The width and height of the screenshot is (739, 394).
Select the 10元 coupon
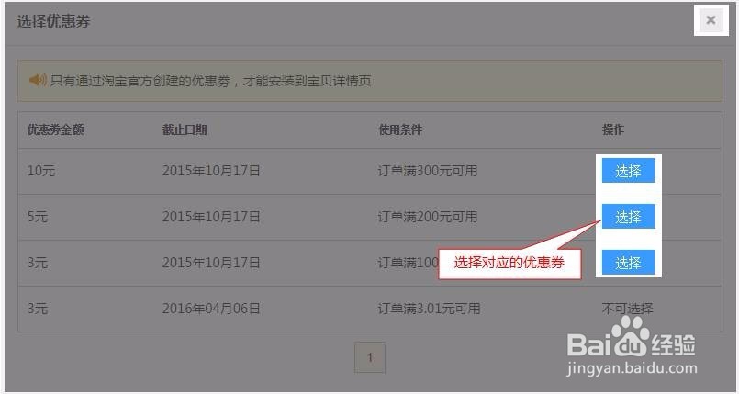coord(628,171)
